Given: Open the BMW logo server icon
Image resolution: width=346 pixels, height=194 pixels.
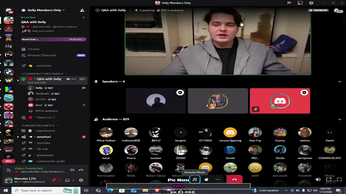Looking at the screenshot, I should (x=9, y=72).
